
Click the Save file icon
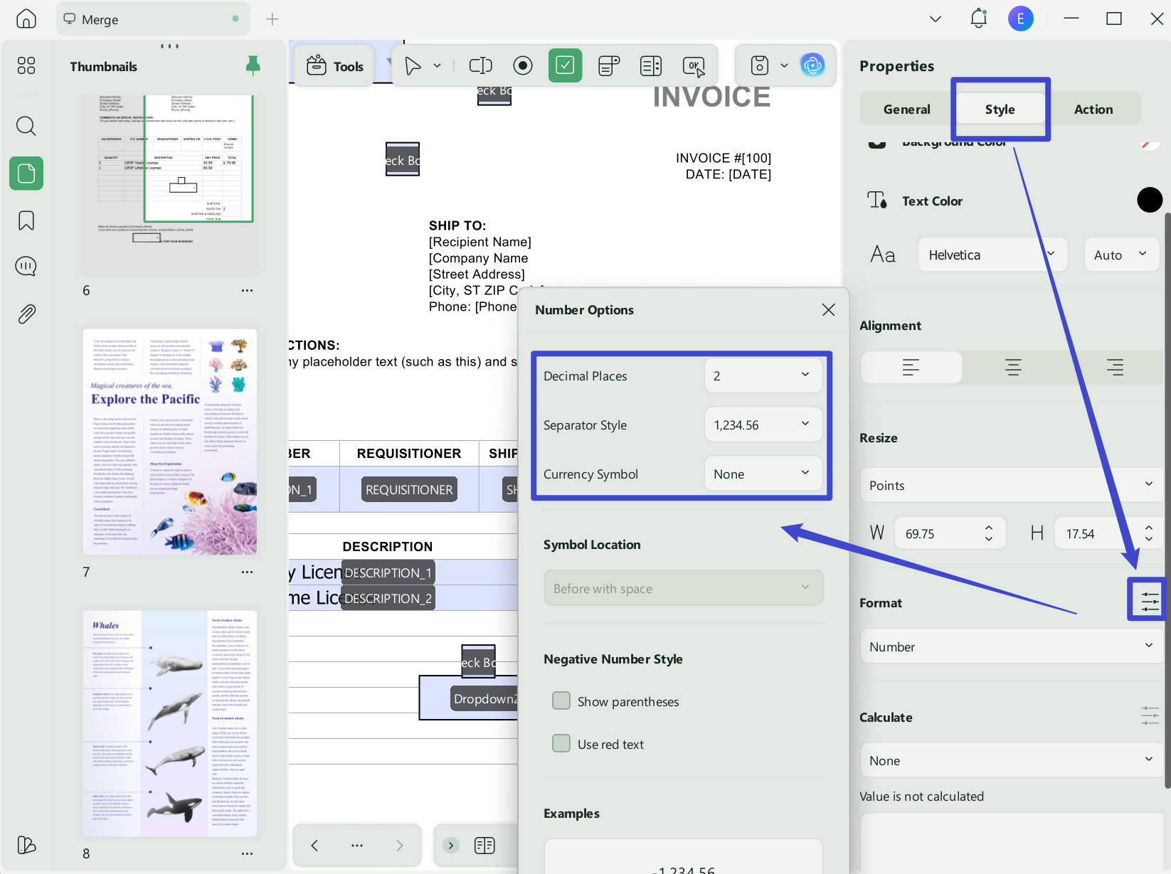(760, 65)
